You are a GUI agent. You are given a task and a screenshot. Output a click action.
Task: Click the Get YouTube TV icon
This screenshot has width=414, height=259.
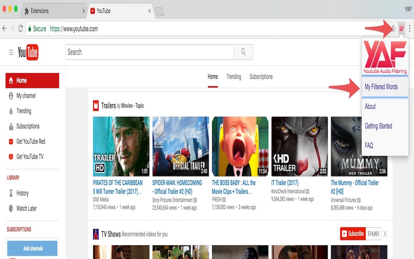pyautogui.click(x=11, y=157)
